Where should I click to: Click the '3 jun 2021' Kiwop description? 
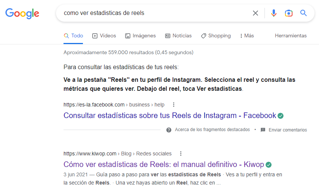click(x=173, y=179)
